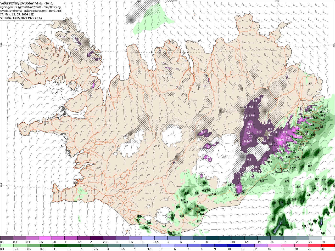335x251 pixels.
Task: Click top legend swatch between 0.5 and 0.8
Action: (x=45, y=238)
